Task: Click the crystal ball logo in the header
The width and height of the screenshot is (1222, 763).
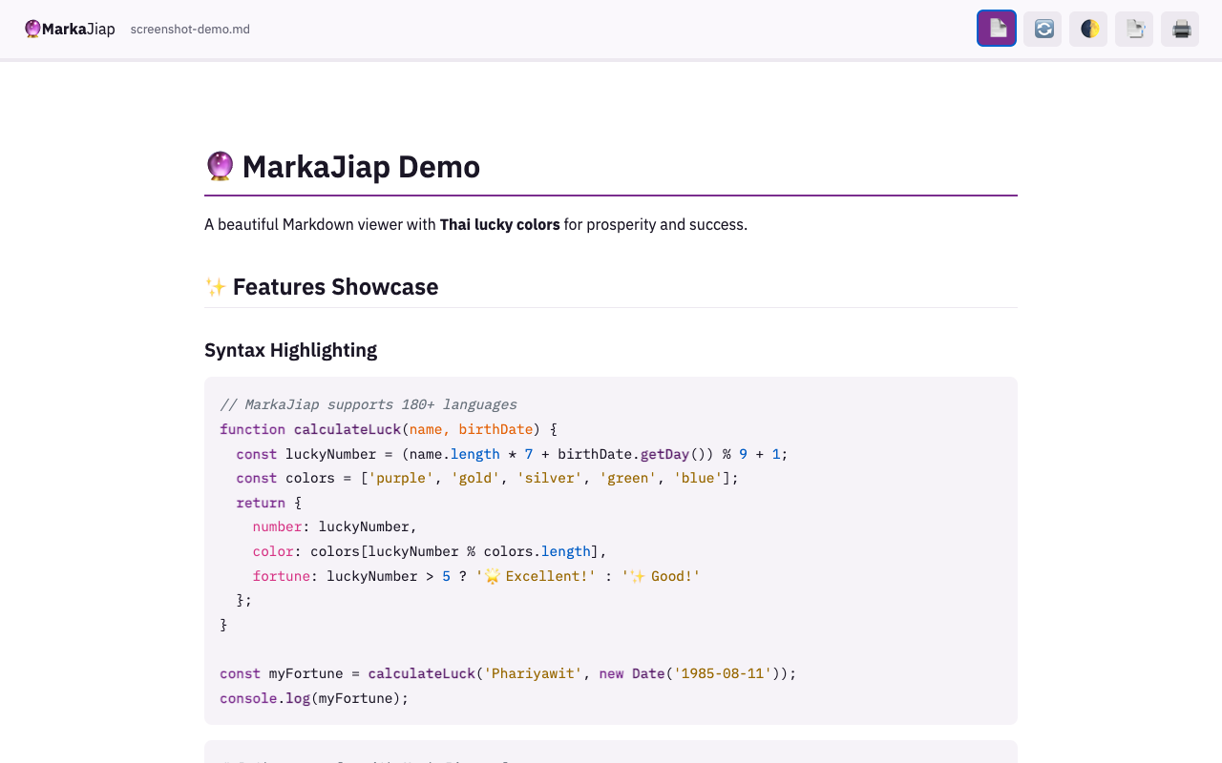Action: [32, 29]
